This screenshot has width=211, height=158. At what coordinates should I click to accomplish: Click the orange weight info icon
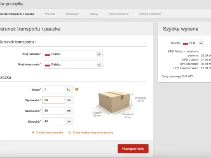point(77,89)
